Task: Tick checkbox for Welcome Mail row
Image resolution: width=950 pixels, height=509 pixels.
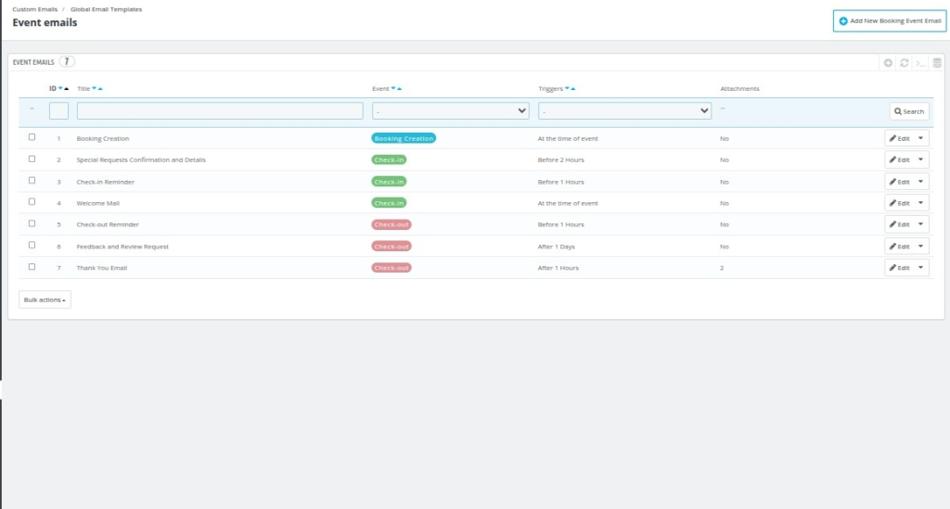Action: (32, 202)
